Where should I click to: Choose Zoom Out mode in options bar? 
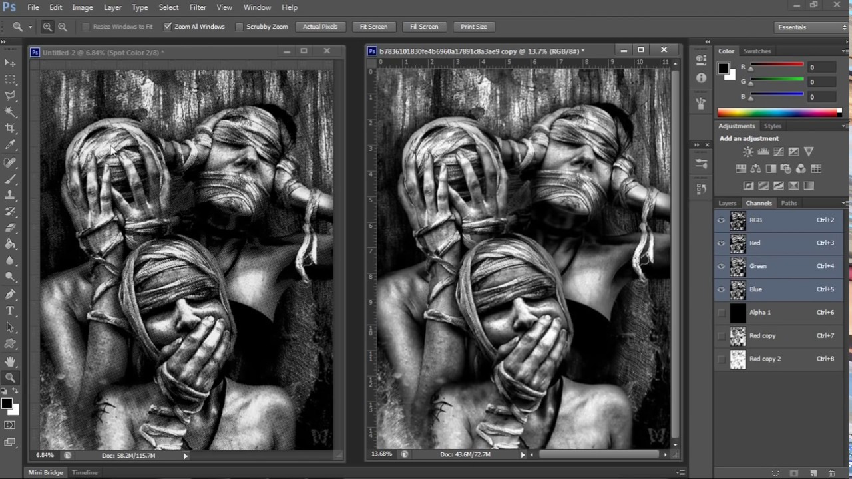click(63, 27)
